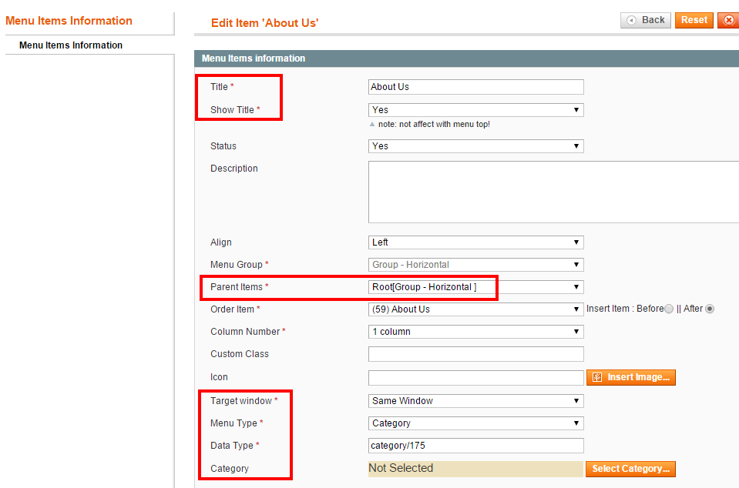Click the Insert Image picture icon
This screenshot has width=739, height=488.
597,377
